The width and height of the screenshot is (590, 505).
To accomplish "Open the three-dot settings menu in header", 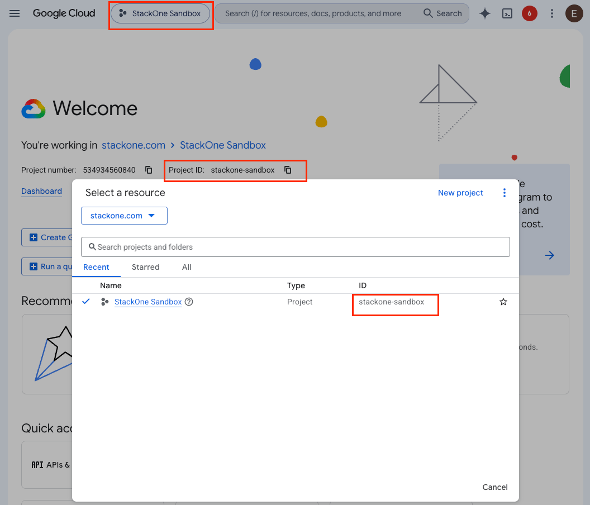I will (551, 13).
